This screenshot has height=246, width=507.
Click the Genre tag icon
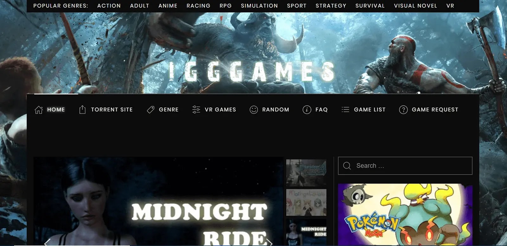point(151,110)
